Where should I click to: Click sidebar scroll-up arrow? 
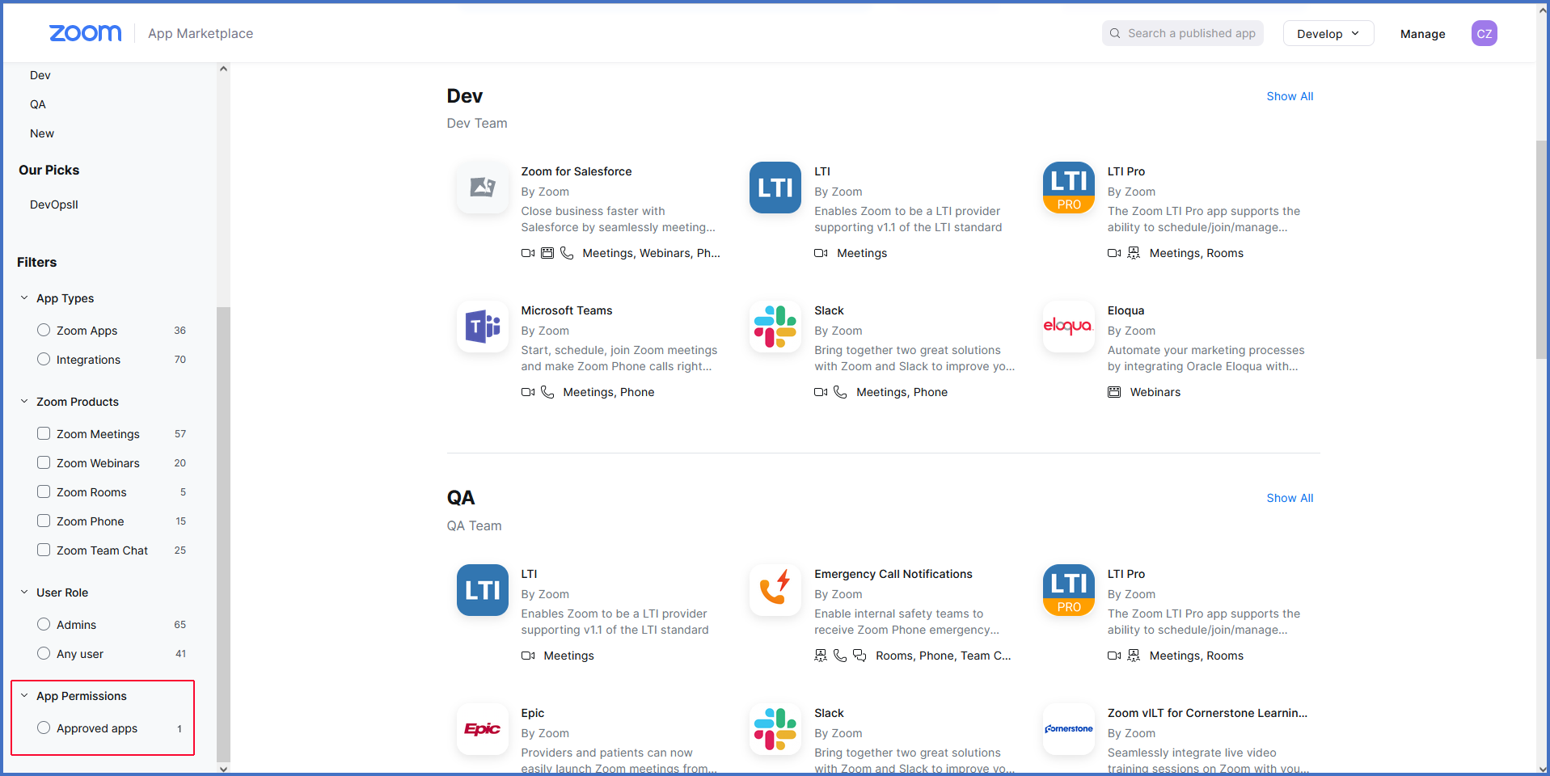click(x=223, y=69)
